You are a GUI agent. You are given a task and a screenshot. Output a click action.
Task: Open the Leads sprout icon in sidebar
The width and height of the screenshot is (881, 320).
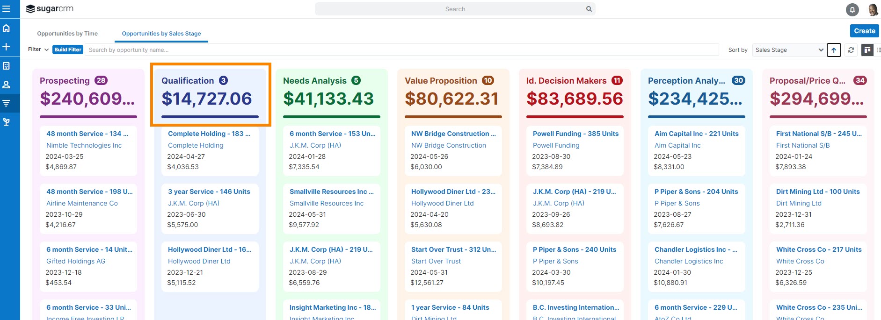coord(7,122)
